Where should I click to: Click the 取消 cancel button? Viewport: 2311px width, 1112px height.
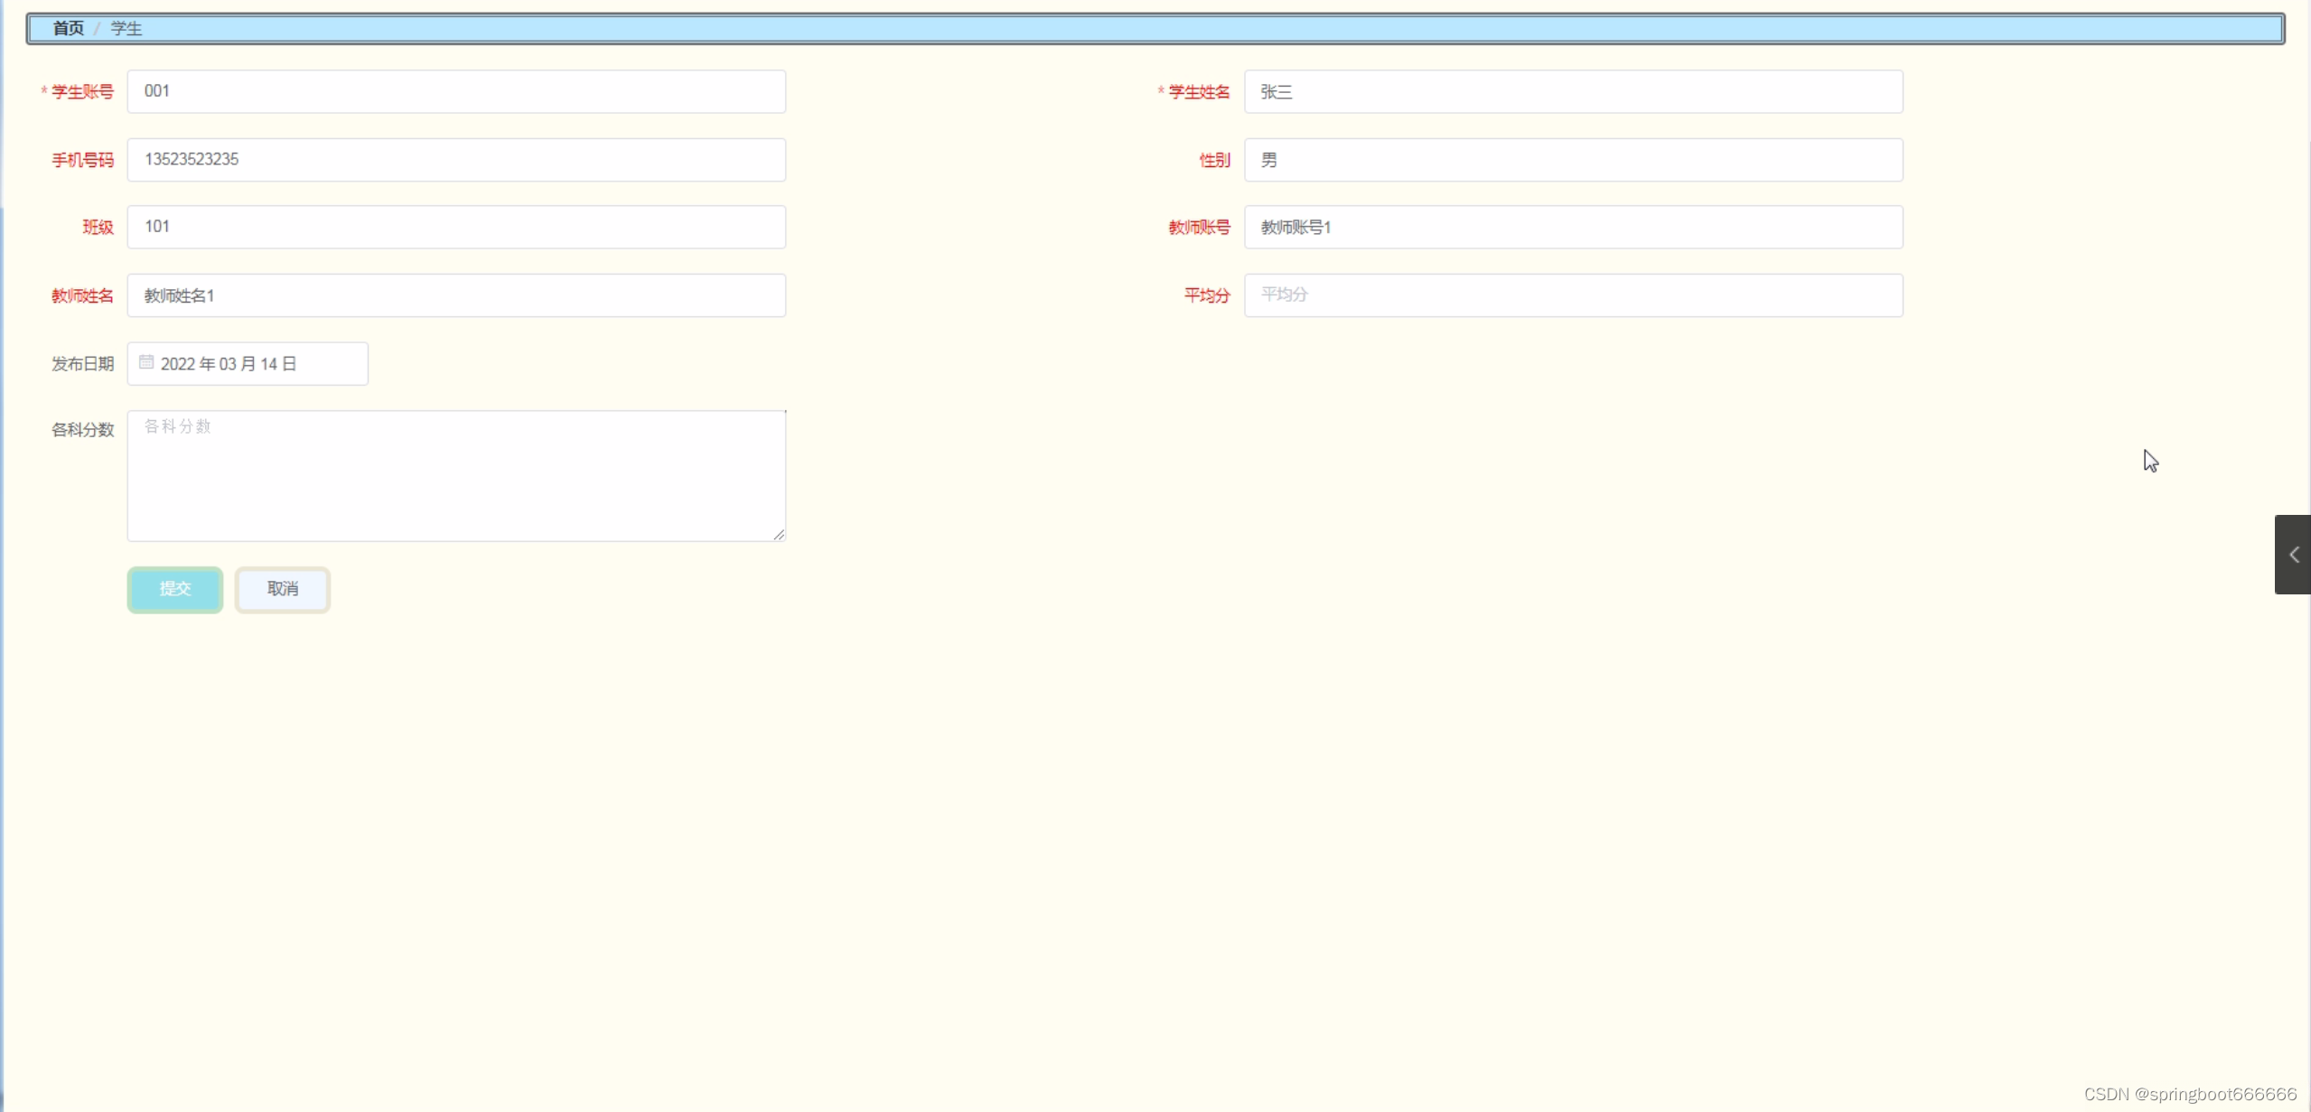[x=282, y=589]
